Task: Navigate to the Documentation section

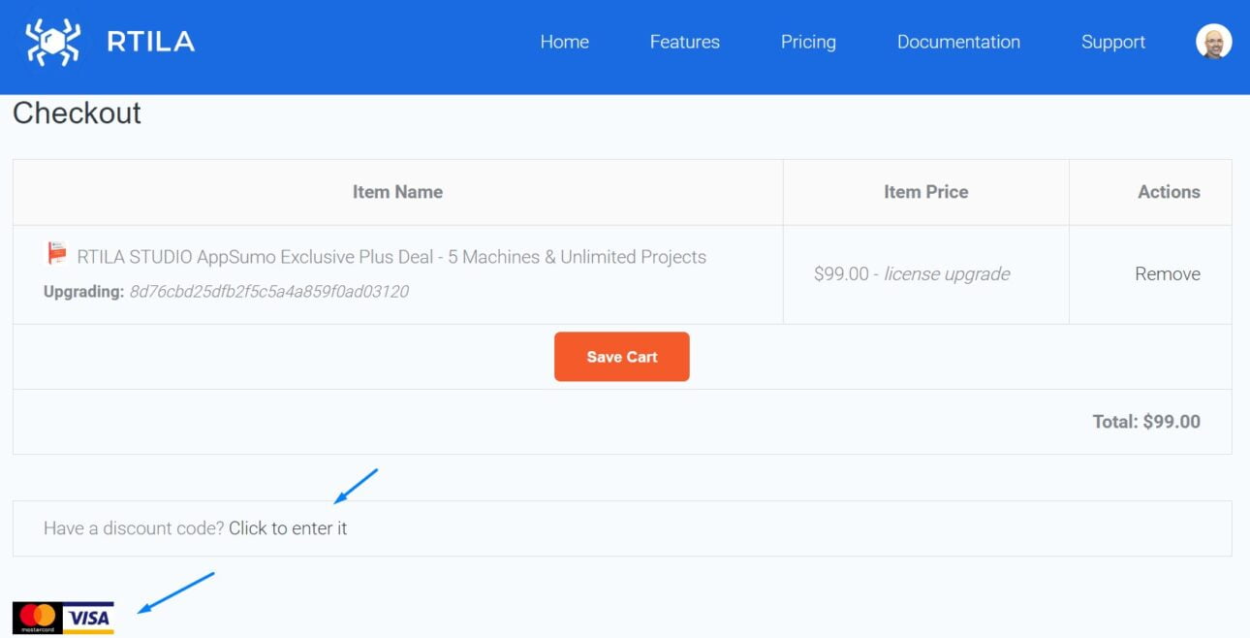Action: click(x=958, y=42)
